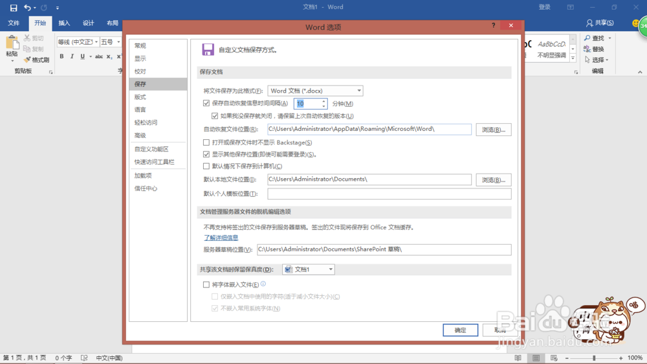Open the learn more details link
Viewport: 647px width, 364px height.
tap(221, 238)
